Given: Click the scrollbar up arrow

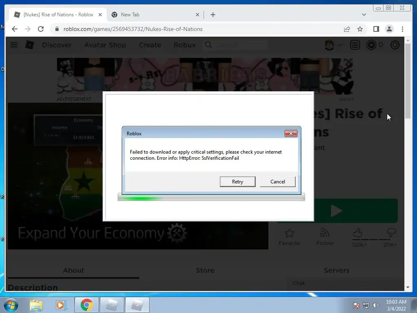Looking at the screenshot, I should (408, 40).
